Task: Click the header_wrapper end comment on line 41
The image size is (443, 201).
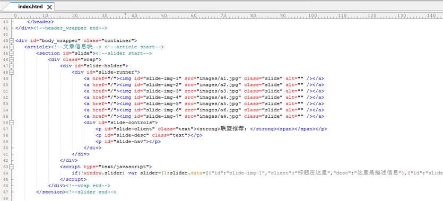Action: tap(70, 28)
